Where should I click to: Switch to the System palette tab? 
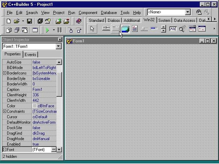(x=164, y=20)
